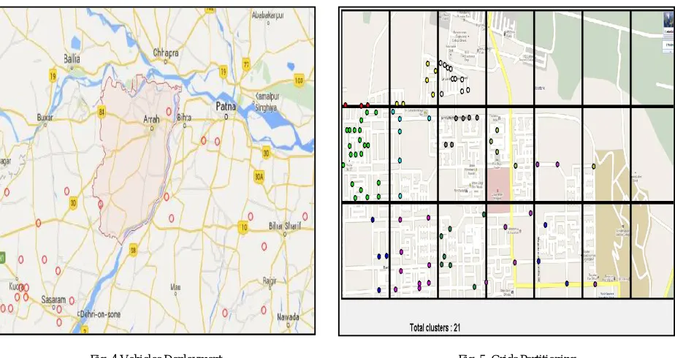This screenshot has height=358, width=675.
Task: Click the Ballia label on the left map
Action: [x=72, y=58]
